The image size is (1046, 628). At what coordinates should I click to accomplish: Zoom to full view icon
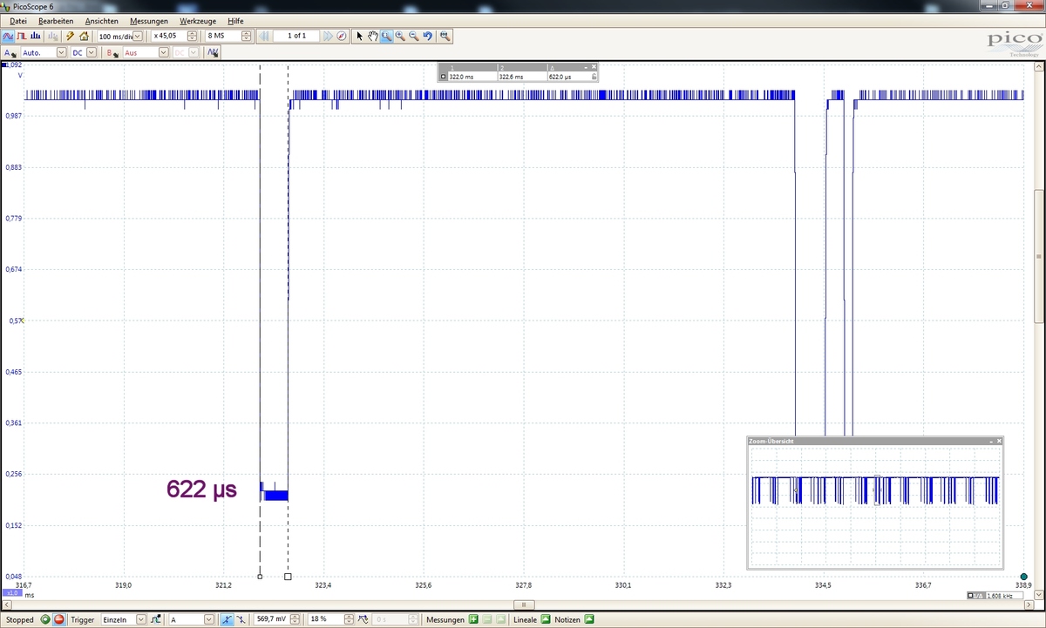pyautogui.click(x=445, y=36)
